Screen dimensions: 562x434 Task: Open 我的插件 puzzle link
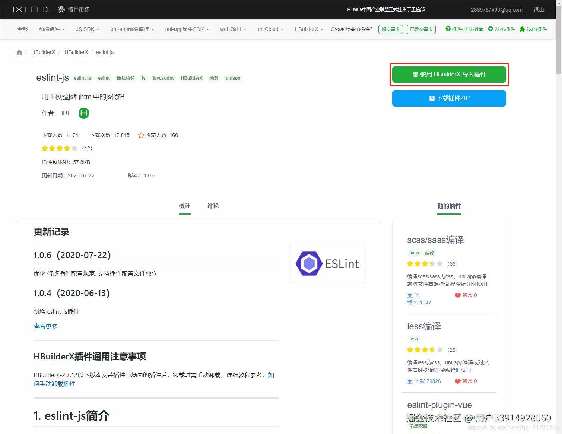tap(533, 29)
